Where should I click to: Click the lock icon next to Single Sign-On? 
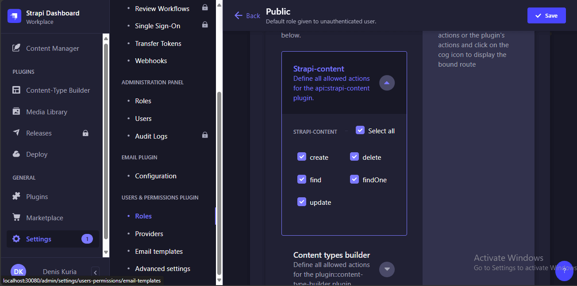(x=205, y=25)
